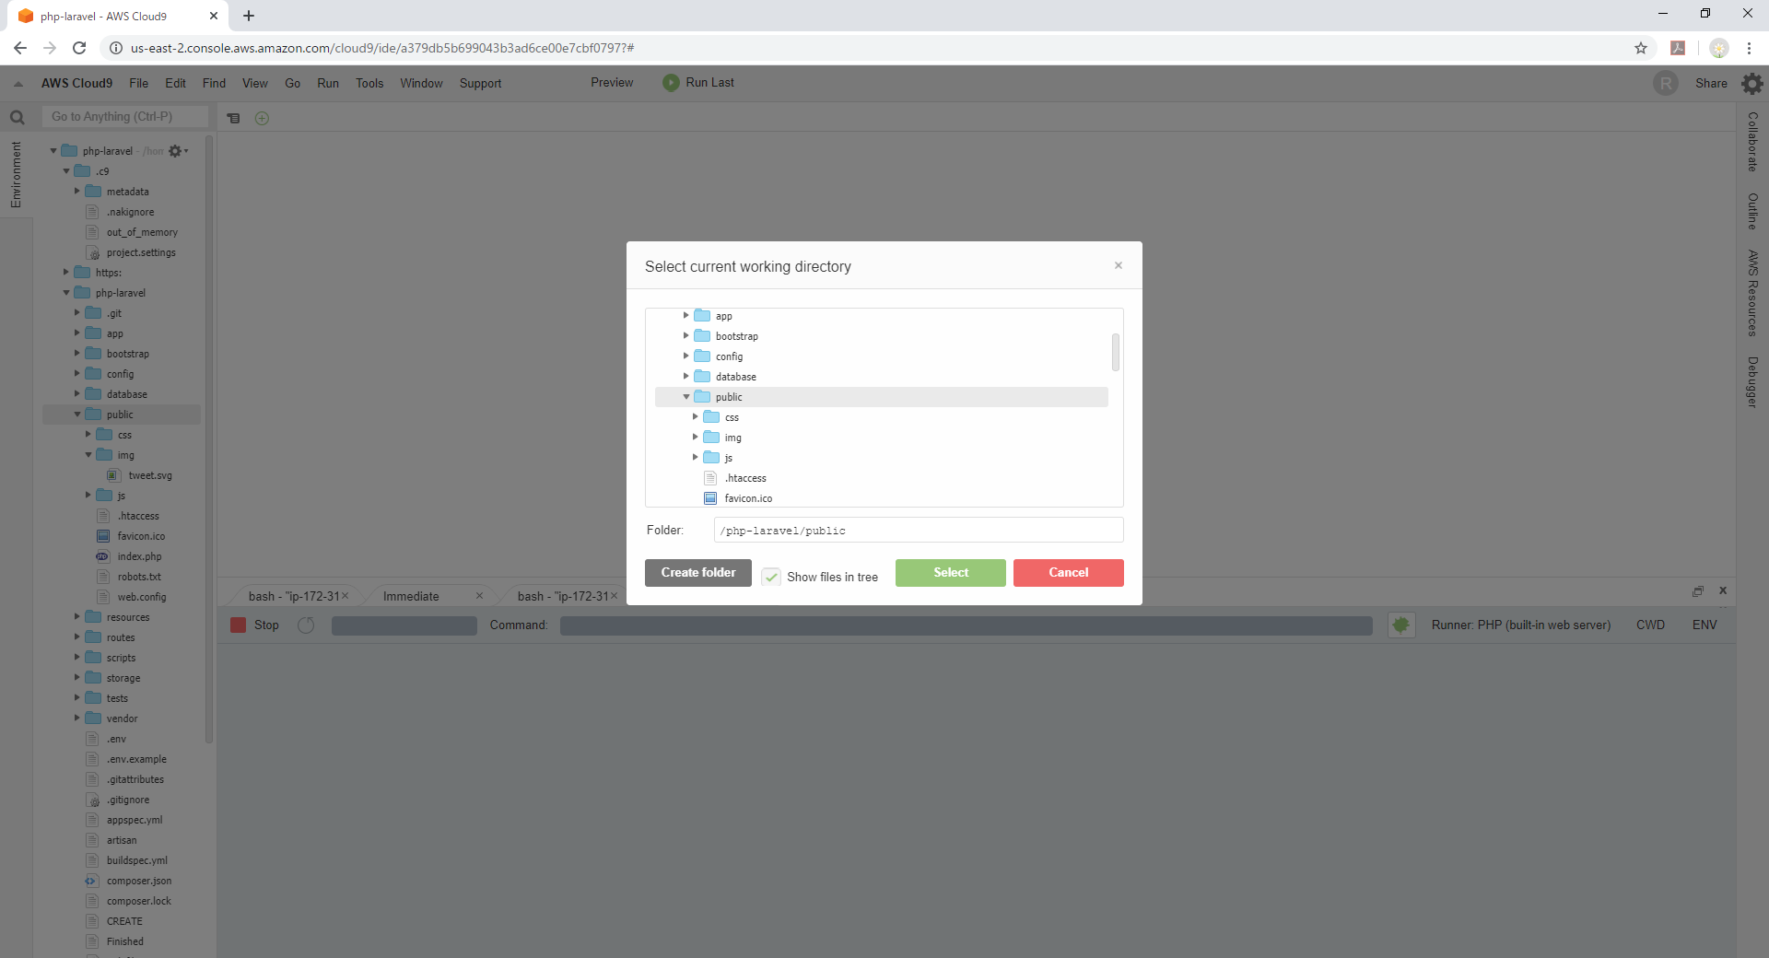
Task: Expand the vendor folder in sidebar
Action: click(77, 718)
